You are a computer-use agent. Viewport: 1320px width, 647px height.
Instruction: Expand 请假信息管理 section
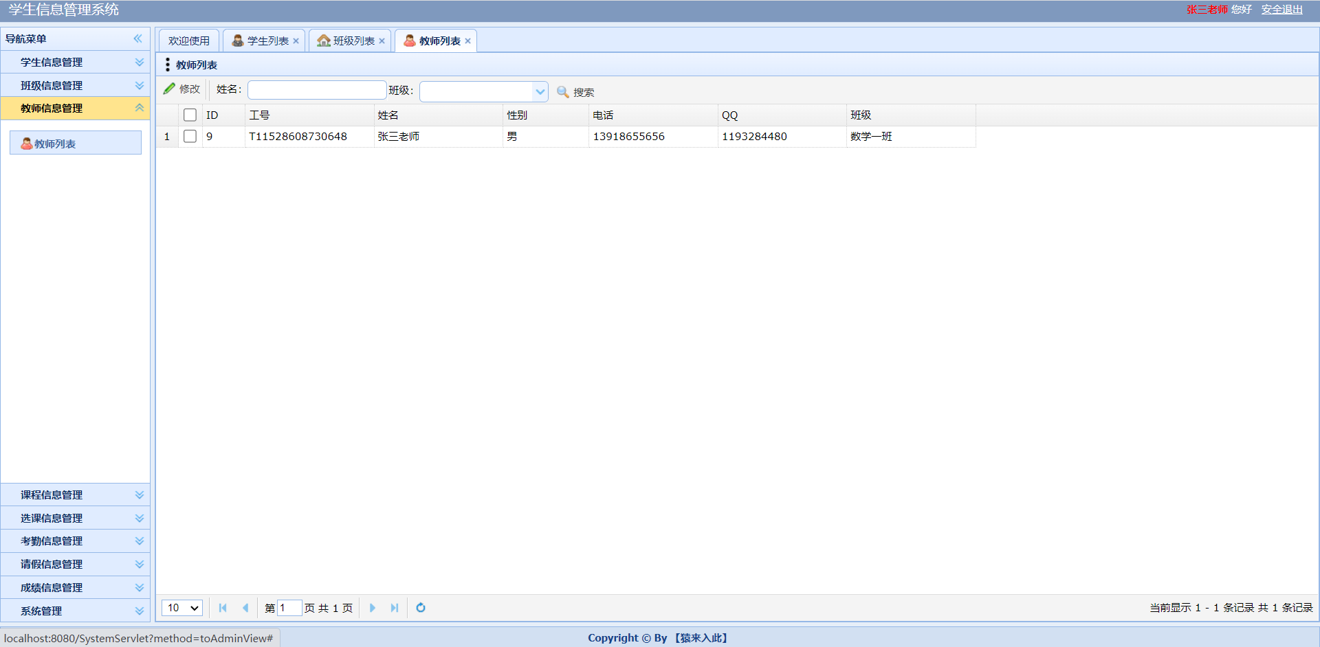point(76,565)
